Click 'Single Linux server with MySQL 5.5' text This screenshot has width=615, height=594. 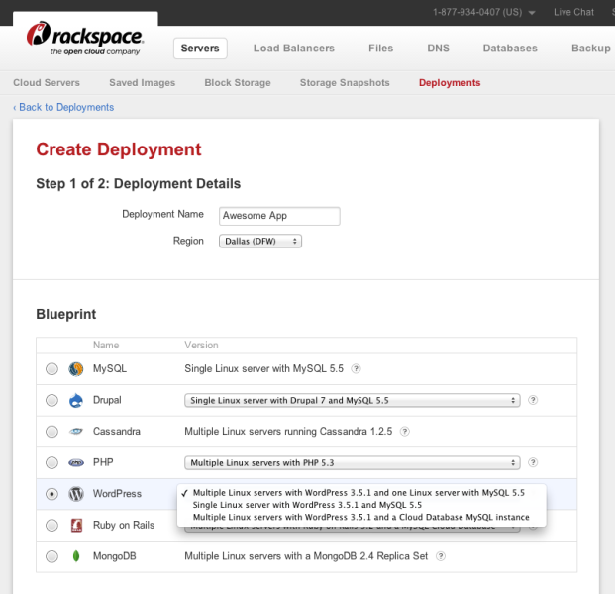264,369
